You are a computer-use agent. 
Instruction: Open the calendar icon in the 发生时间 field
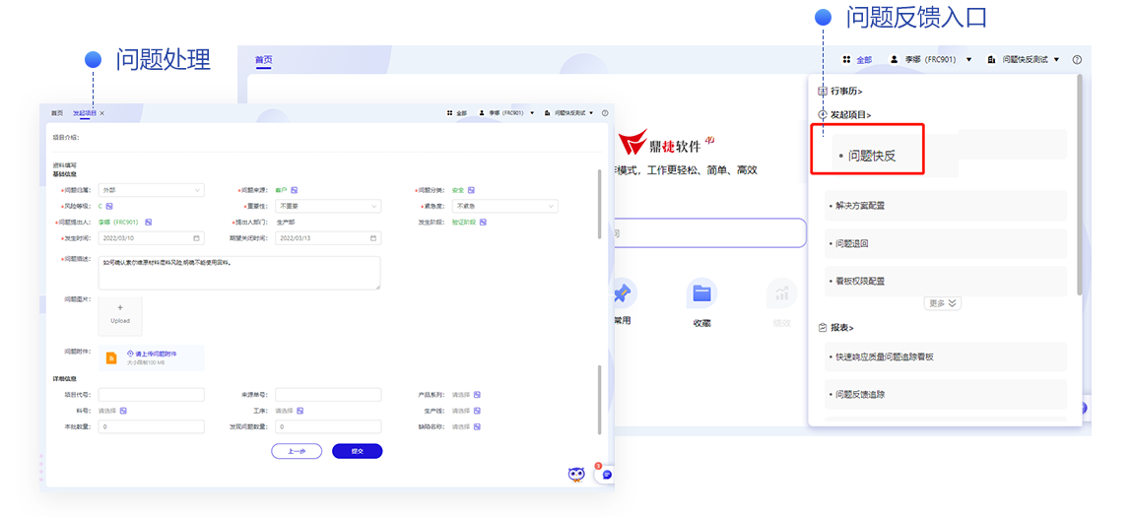[x=197, y=238]
